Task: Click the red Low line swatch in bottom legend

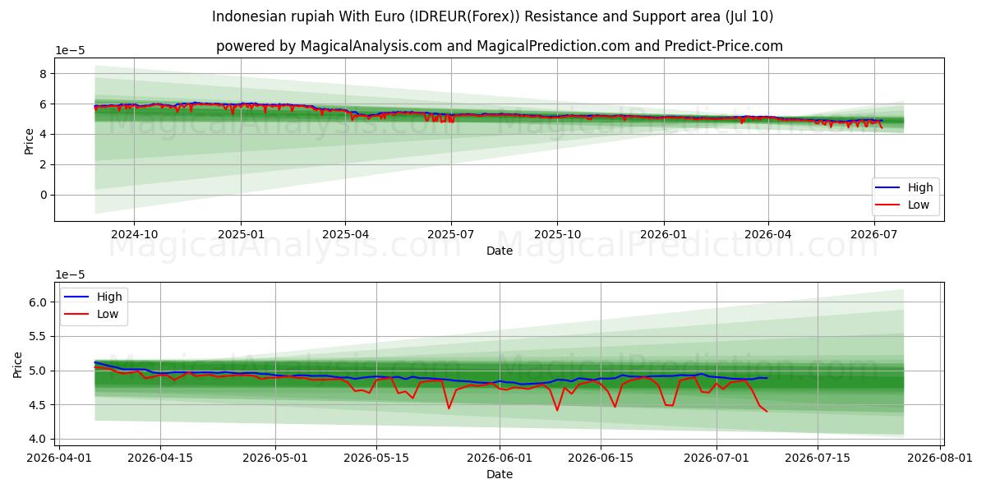Action: pos(76,315)
